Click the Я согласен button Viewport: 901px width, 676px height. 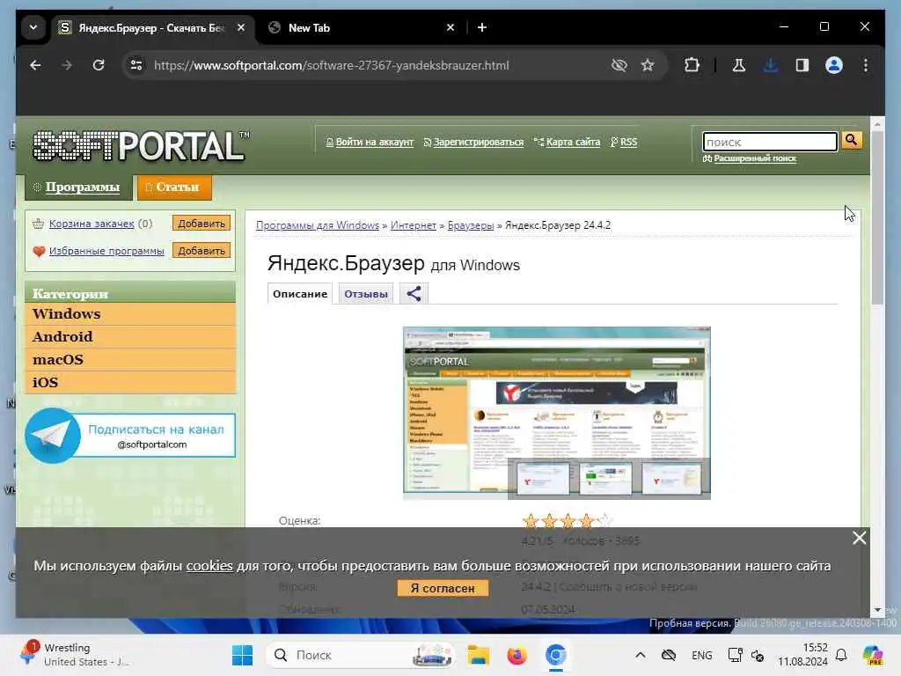(443, 588)
